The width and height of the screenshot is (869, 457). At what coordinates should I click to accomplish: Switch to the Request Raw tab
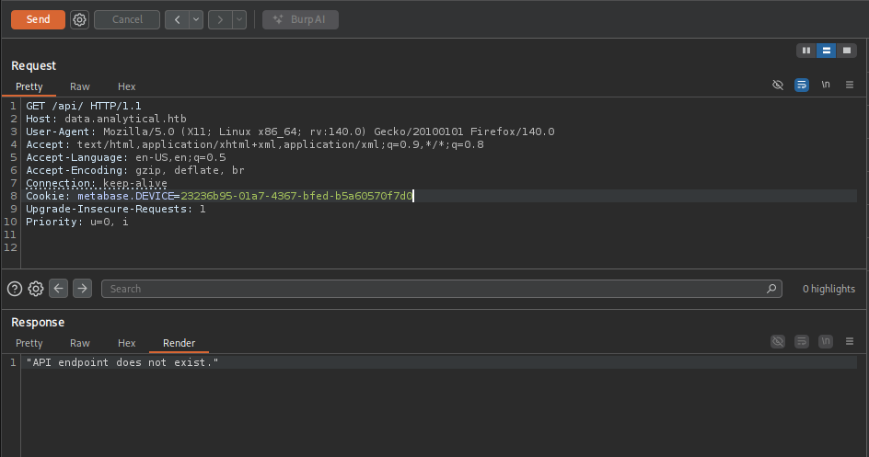point(80,86)
